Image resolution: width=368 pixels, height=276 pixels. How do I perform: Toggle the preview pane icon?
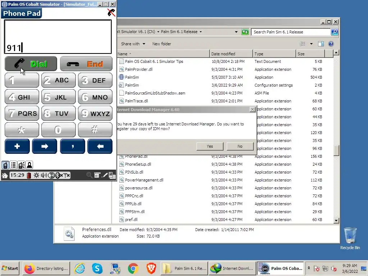click(321, 44)
